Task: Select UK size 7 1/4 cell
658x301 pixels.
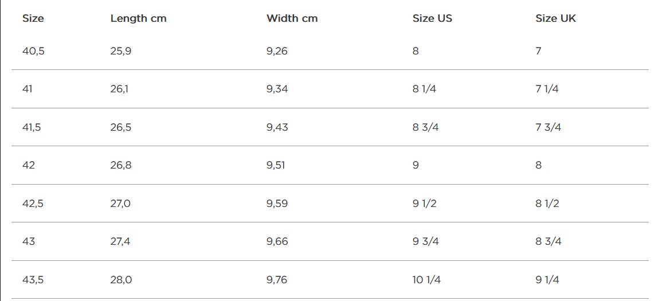Action: coord(547,89)
